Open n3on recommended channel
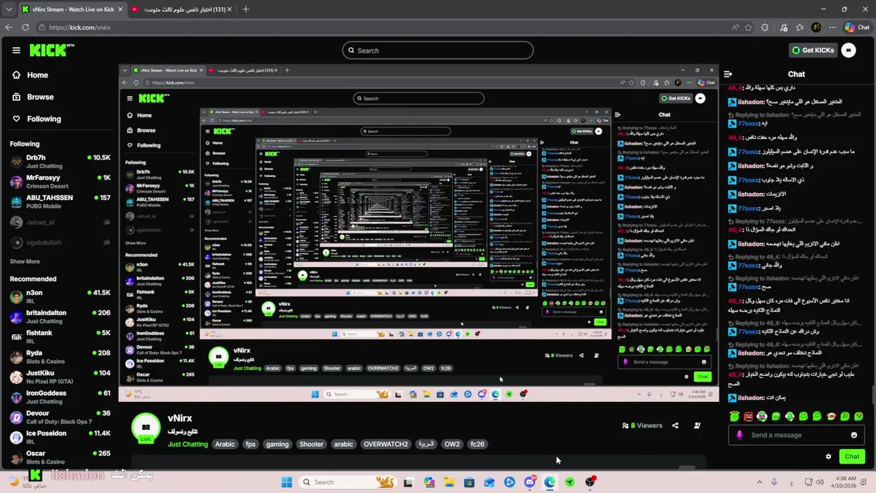Viewport: 876px width, 493px height. pos(60,296)
